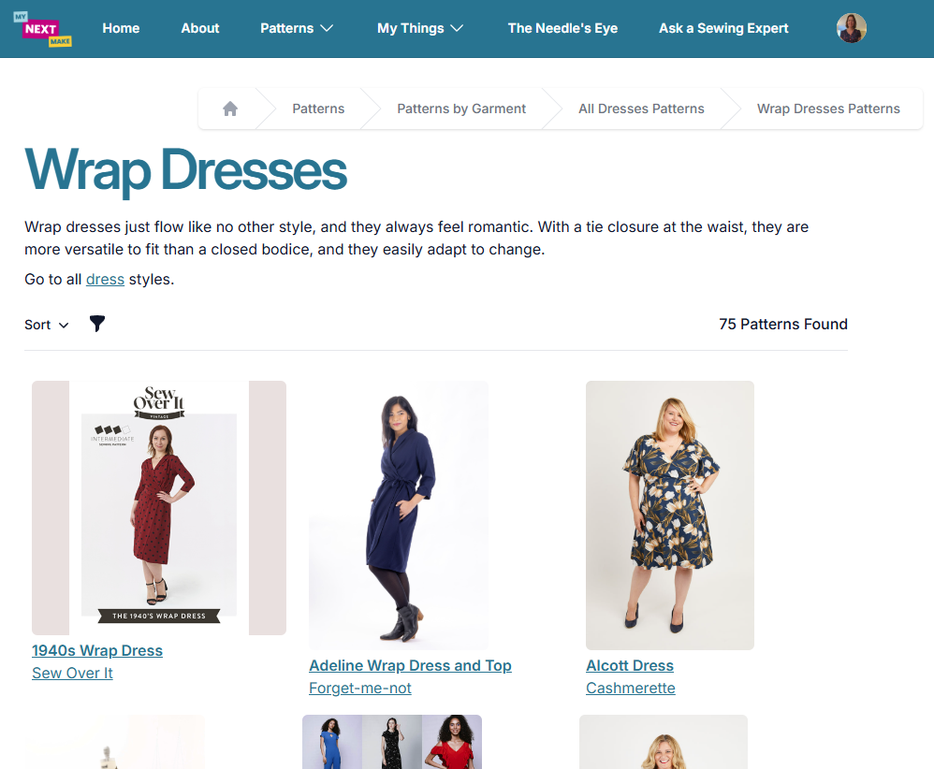Select Ask a Sewing Expert
The image size is (934, 769).
click(723, 28)
